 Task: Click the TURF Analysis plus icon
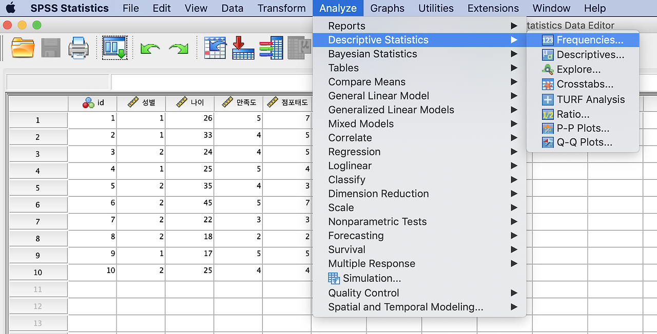[x=548, y=99]
